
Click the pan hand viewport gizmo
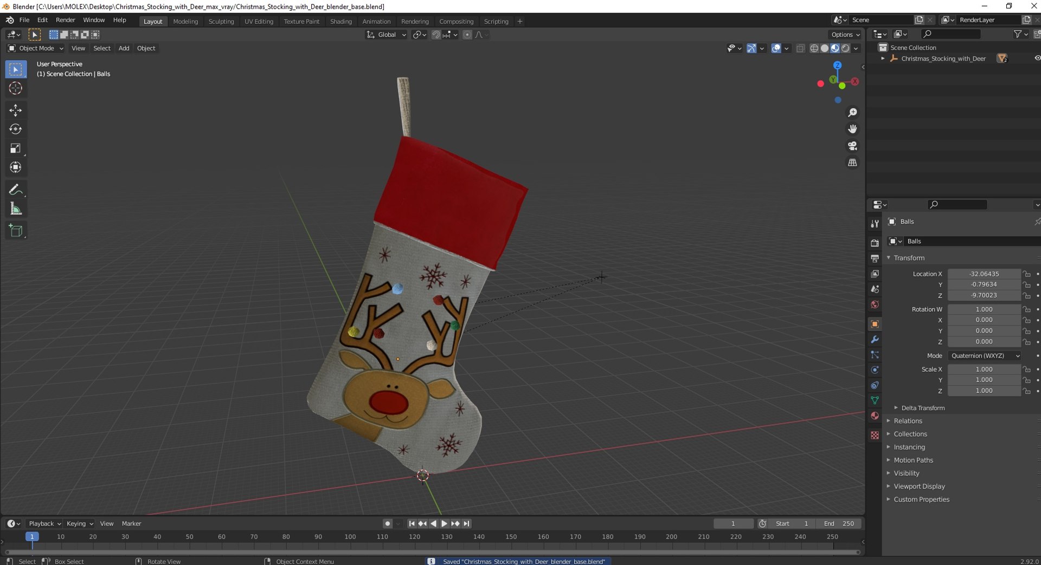tap(852, 129)
